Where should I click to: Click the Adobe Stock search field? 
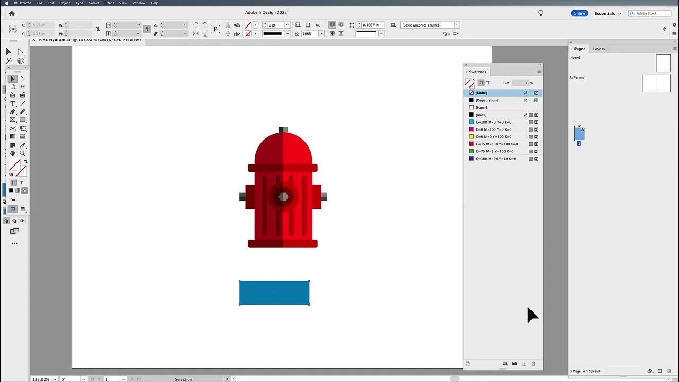[x=650, y=13]
